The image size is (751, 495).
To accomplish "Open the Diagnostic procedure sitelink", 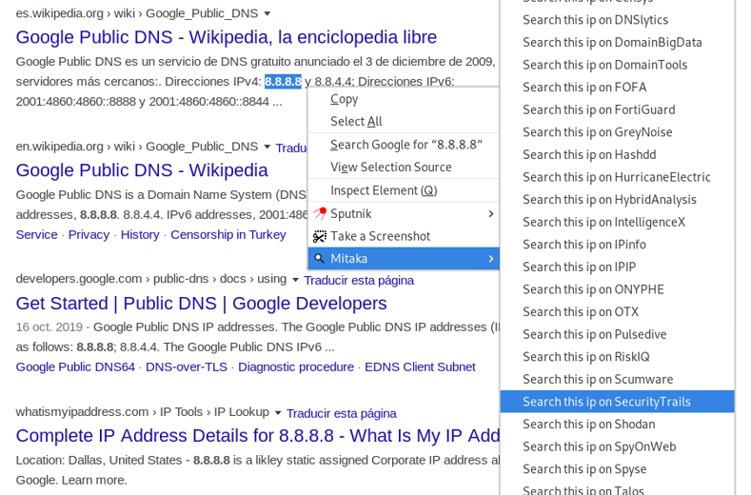I will pos(296,367).
